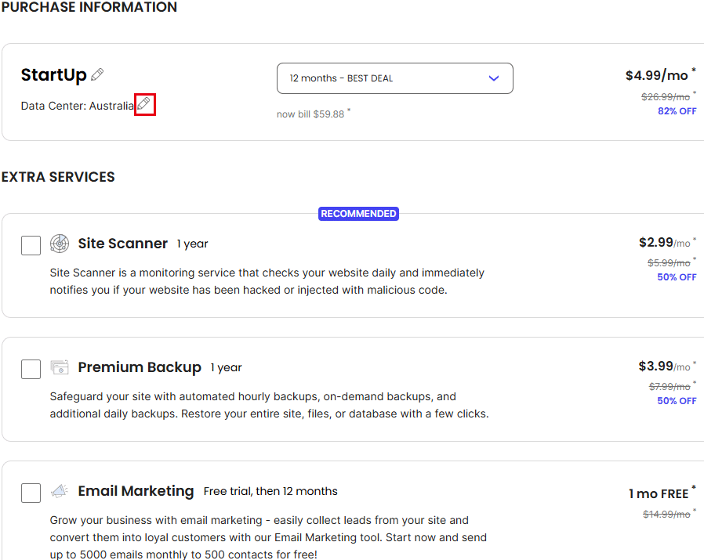Click the Site Scanner radar icon
704x560 pixels.
click(x=60, y=244)
